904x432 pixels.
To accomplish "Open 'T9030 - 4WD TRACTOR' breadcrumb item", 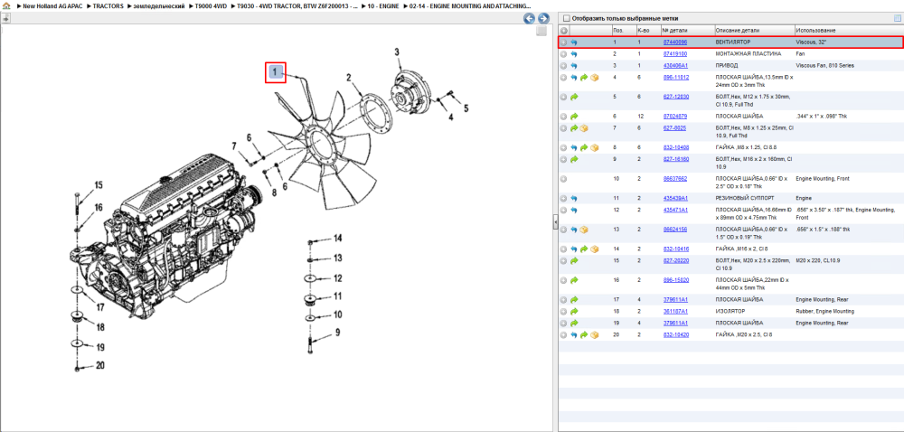I will [297, 5].
